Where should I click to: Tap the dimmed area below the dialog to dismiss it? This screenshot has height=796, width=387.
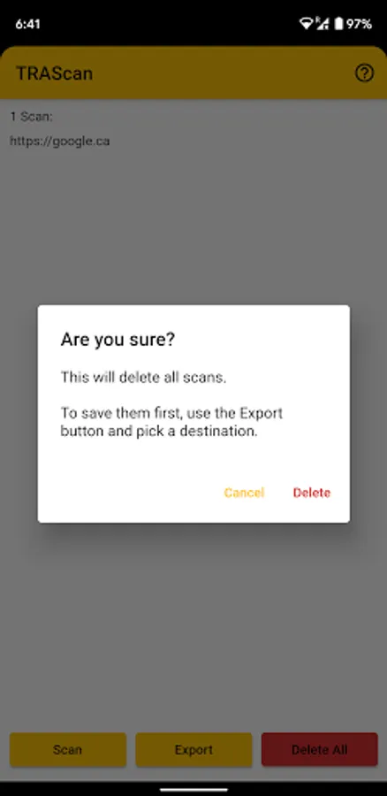[x=193, y=624]
